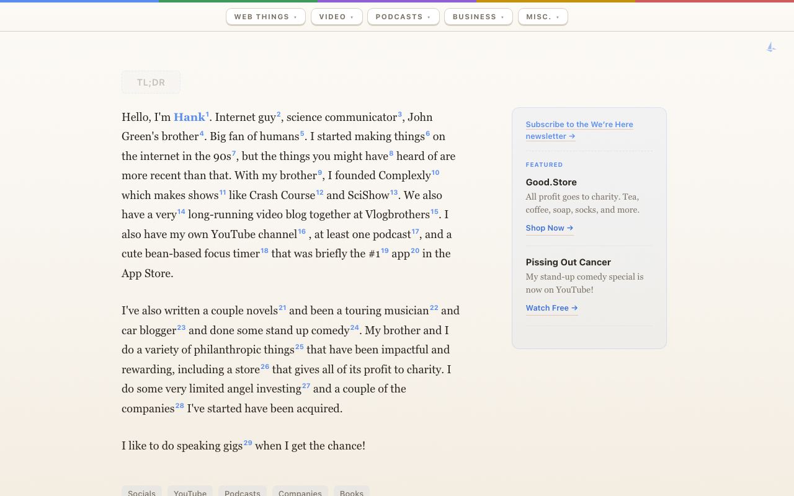The image size is (794, 496).
Task: Open footnote 10 after Complexly
Action: (x=435, y=172)
